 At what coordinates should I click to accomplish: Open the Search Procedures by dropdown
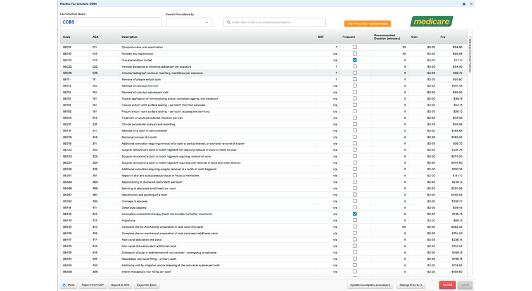(189, 22)
